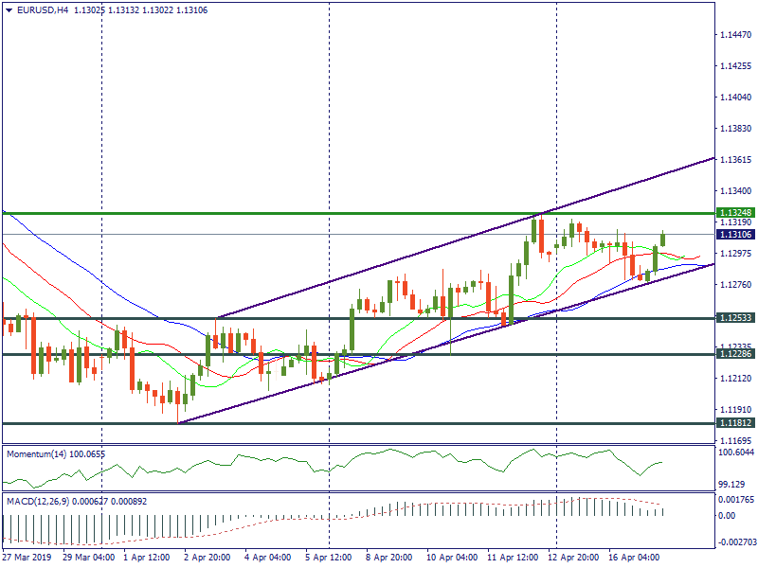Screen dimensions: 758x568
Task: Click the green 1.13248 price label
Action: [x=734, y=213]
